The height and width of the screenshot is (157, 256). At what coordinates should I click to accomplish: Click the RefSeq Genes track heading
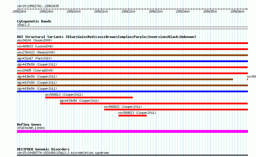click(x=29, y=125)
